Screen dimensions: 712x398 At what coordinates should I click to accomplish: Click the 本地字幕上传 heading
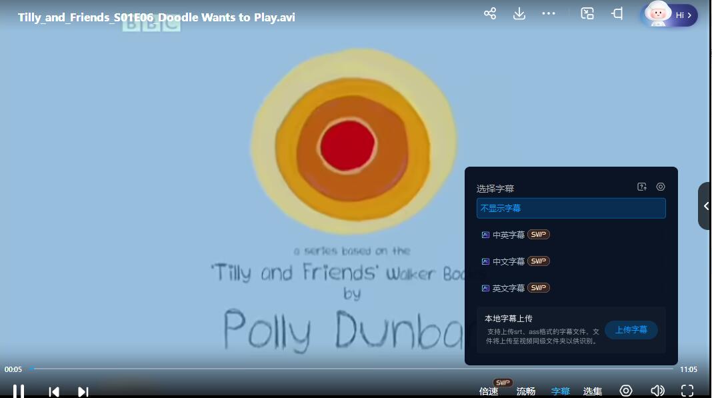click(x=509, y=319)
